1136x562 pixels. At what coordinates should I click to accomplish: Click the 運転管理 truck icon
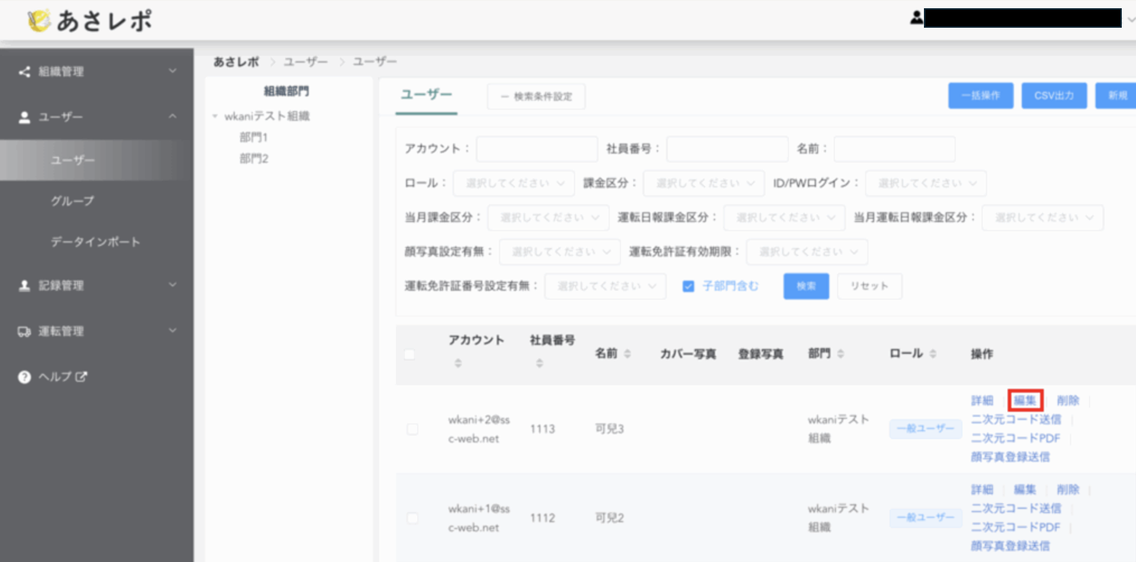(24, 331)
